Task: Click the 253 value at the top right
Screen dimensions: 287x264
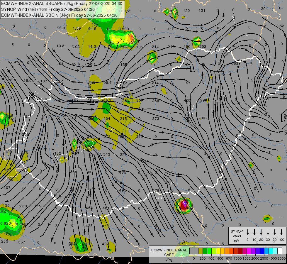Action: 281,26
